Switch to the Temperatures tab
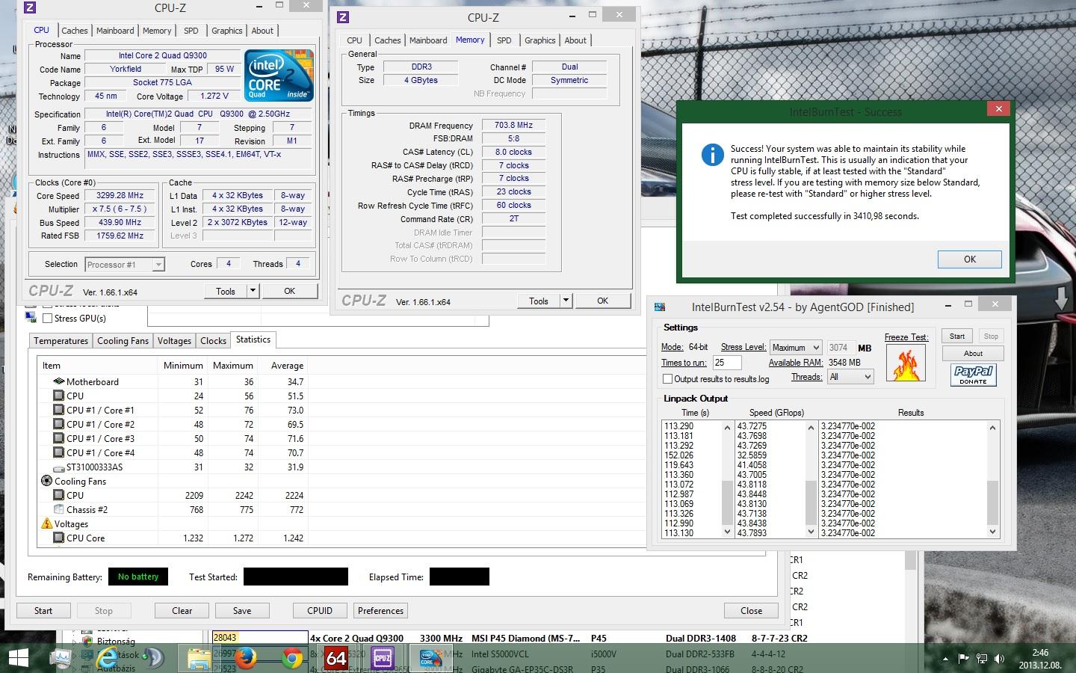 [61, 341]
